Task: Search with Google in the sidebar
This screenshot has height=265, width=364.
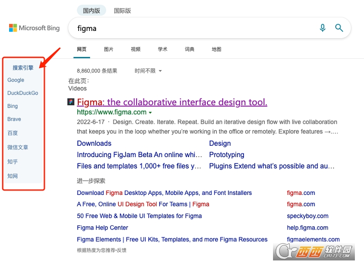Action: tap(16, 80)
